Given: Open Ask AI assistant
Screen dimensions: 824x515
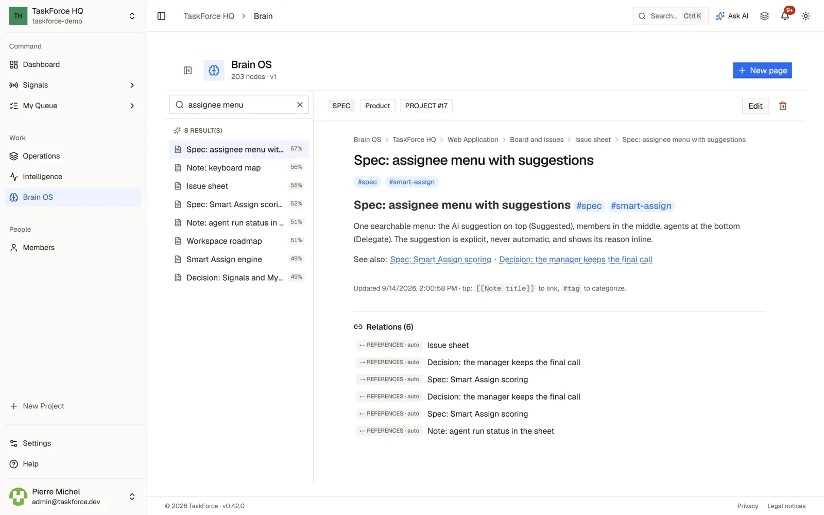Looking at the screenshot, I should pyautogui.click(x=732, y=16).
